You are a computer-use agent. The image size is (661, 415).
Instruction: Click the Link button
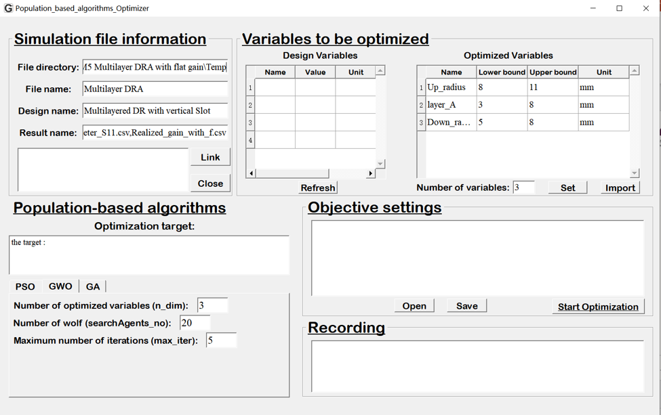pyautogui.click(x=210, y=157)
